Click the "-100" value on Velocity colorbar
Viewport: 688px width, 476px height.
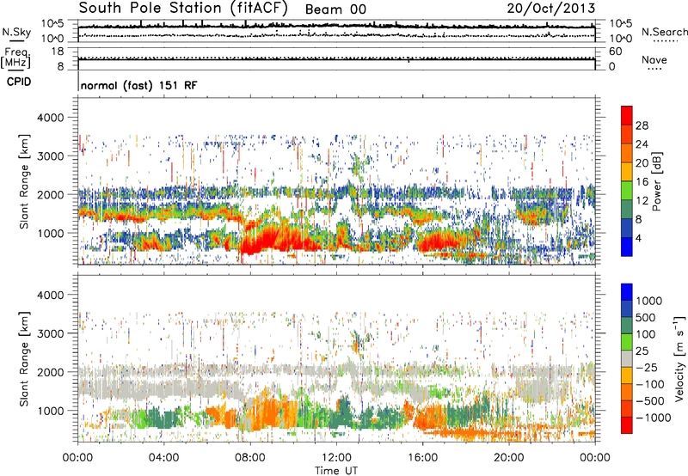[x=650, y=384]
